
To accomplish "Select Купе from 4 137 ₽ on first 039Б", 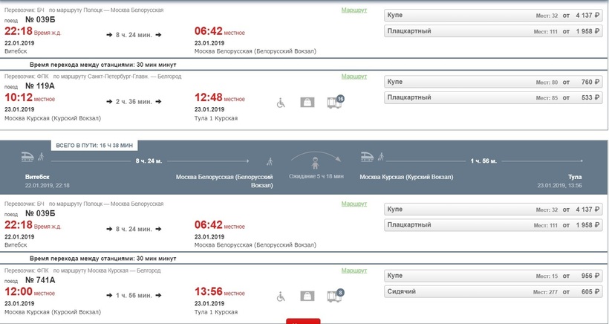I will click(x=493, y=15).
